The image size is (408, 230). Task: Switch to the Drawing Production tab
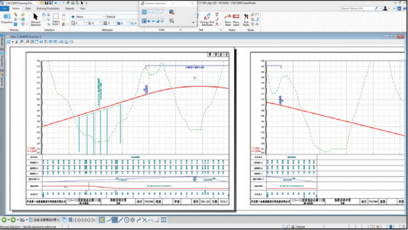[x=48, y=9]
